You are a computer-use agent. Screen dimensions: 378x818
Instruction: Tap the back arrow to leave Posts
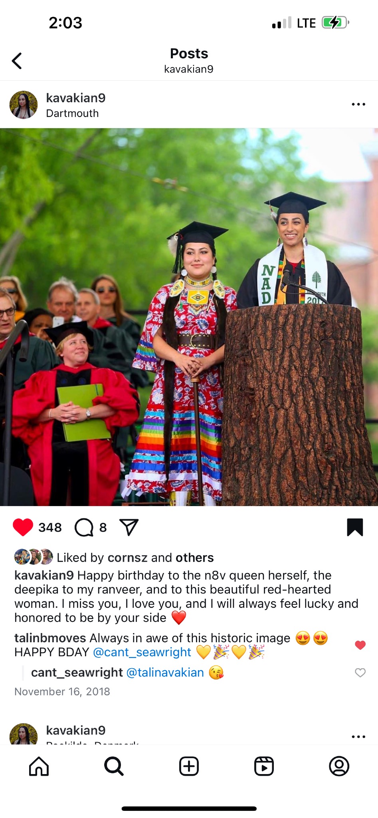17,61
